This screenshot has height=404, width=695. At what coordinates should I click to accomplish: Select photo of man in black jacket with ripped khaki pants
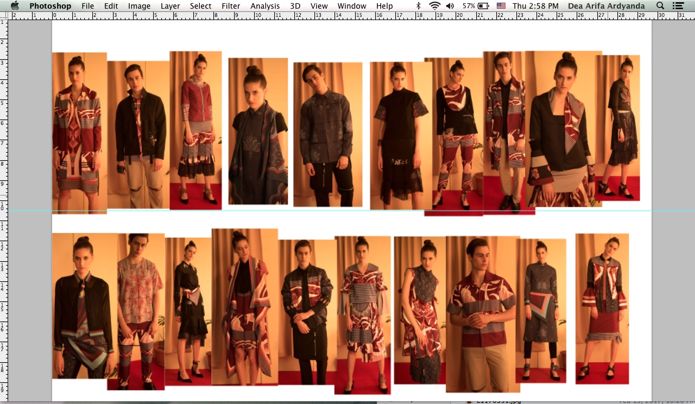pyautogui.click(x=138, y=135)
